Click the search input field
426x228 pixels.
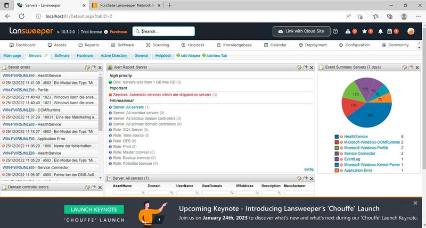[163, 31]
